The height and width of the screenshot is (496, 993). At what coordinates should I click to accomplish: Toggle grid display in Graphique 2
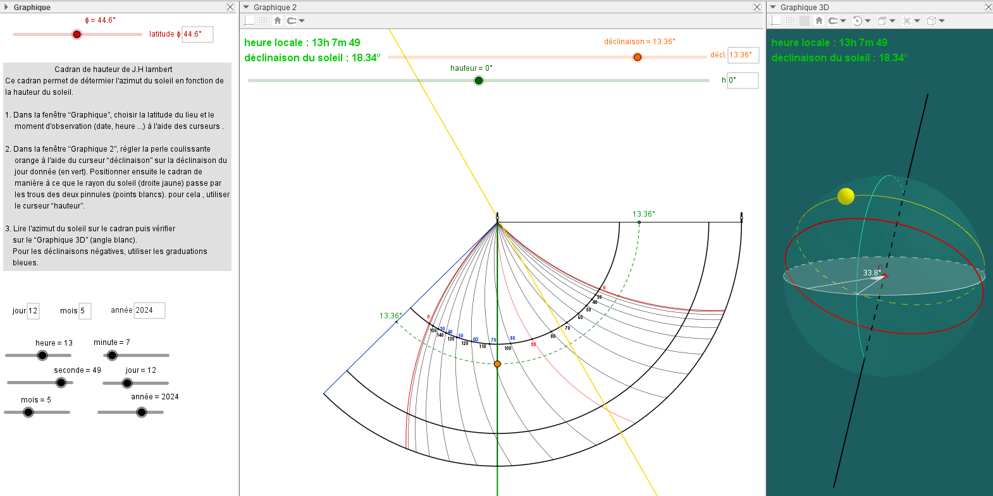click(x=263, y=21)
